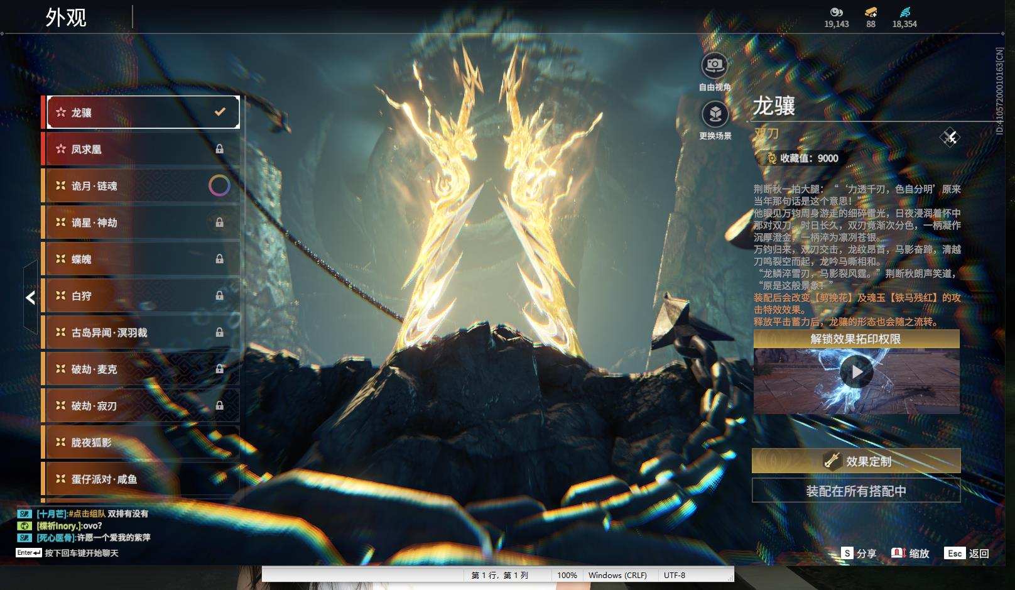Click 装配在所有搭配中 equip button
This screenshot has height=590, width=1015.
click(x=856, y=491)
